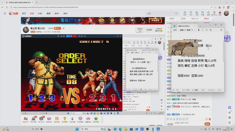Viewport: 235px width, 132px height.
Task: Click the orange 关注 follow button
Action: pos(57,28)
